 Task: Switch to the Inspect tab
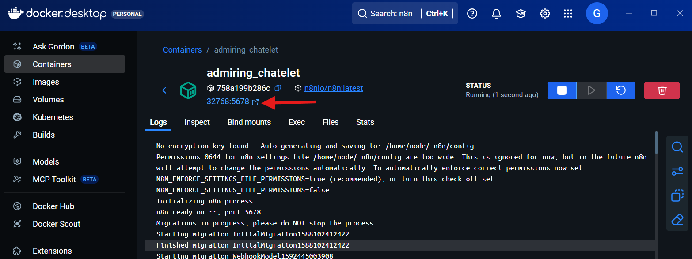point(197,122)
